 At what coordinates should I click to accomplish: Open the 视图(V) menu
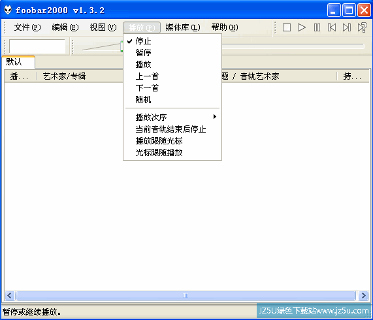click(103, 27)
